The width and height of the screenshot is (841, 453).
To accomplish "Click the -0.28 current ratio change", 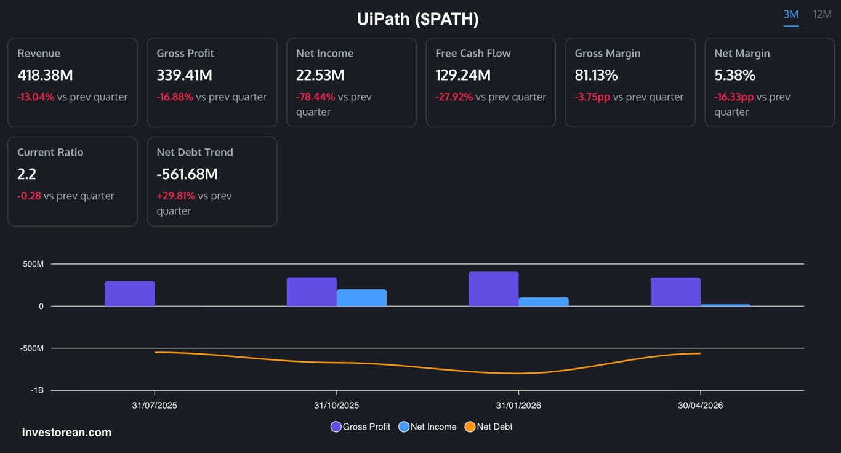I will tap(29, 196).
